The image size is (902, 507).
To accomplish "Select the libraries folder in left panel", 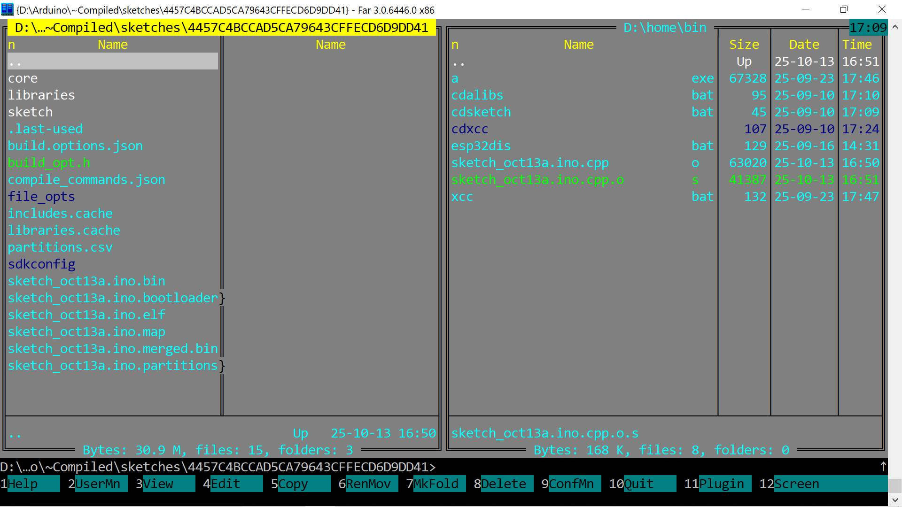I will (41, 95).
